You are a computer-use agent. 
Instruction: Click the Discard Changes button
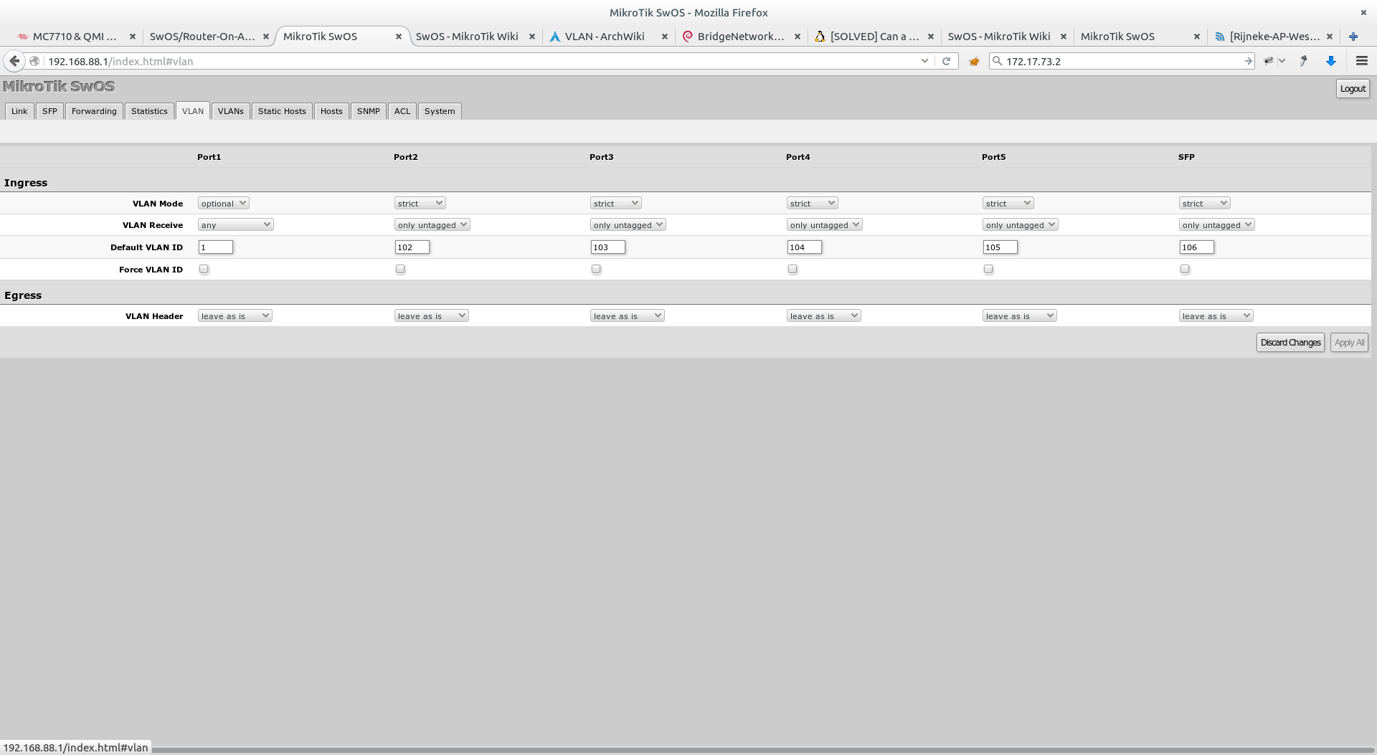(1290, 343)
